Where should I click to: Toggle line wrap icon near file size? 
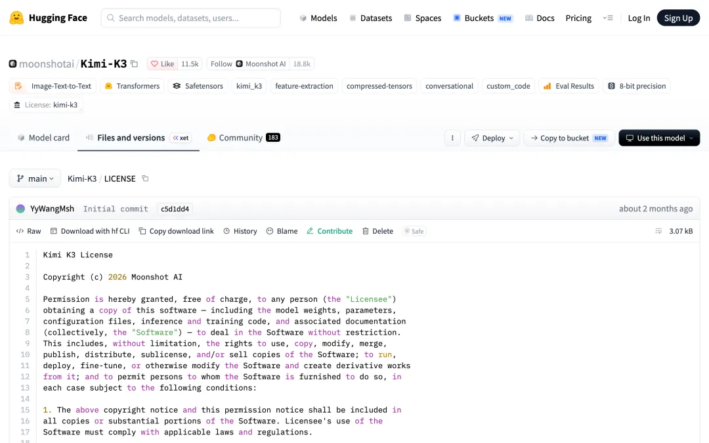(x=658, y=231)
